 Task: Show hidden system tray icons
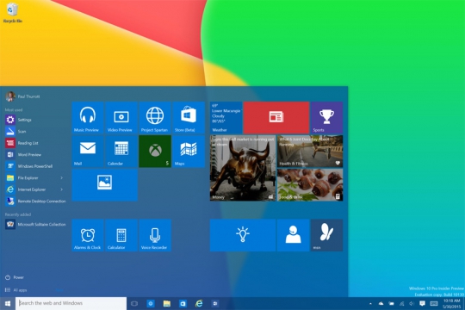pyautogui.click(x=370, y=303)
